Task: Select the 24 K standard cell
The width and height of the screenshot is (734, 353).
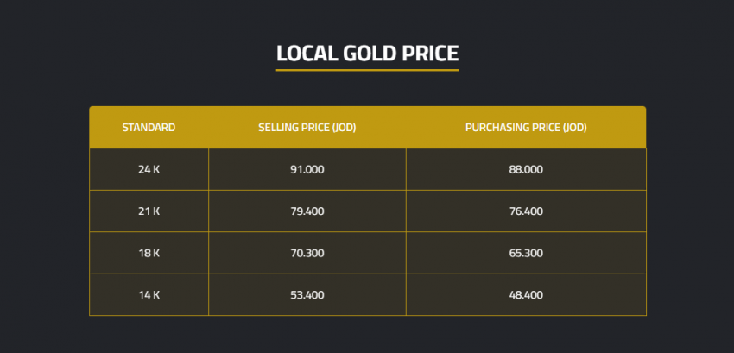Action: tap(149, 169)
